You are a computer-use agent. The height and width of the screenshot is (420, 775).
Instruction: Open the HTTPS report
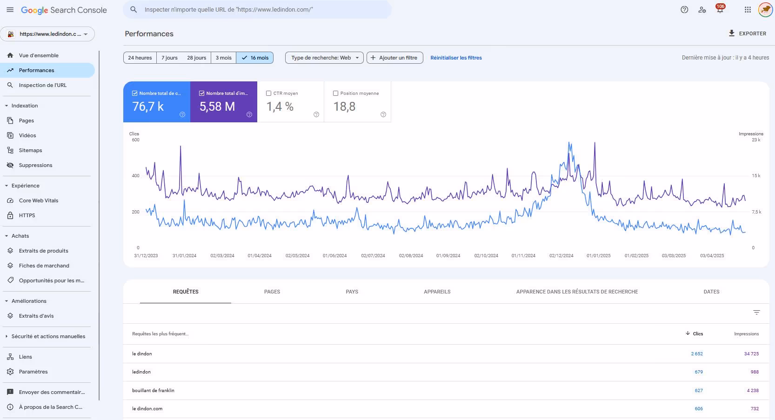click(48, 215)
